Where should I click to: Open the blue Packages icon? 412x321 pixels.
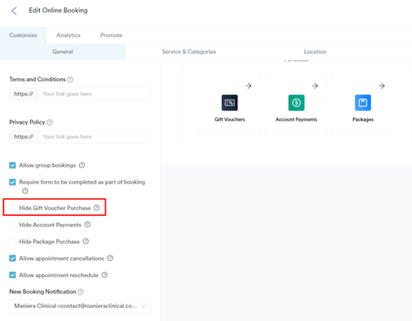363,103
